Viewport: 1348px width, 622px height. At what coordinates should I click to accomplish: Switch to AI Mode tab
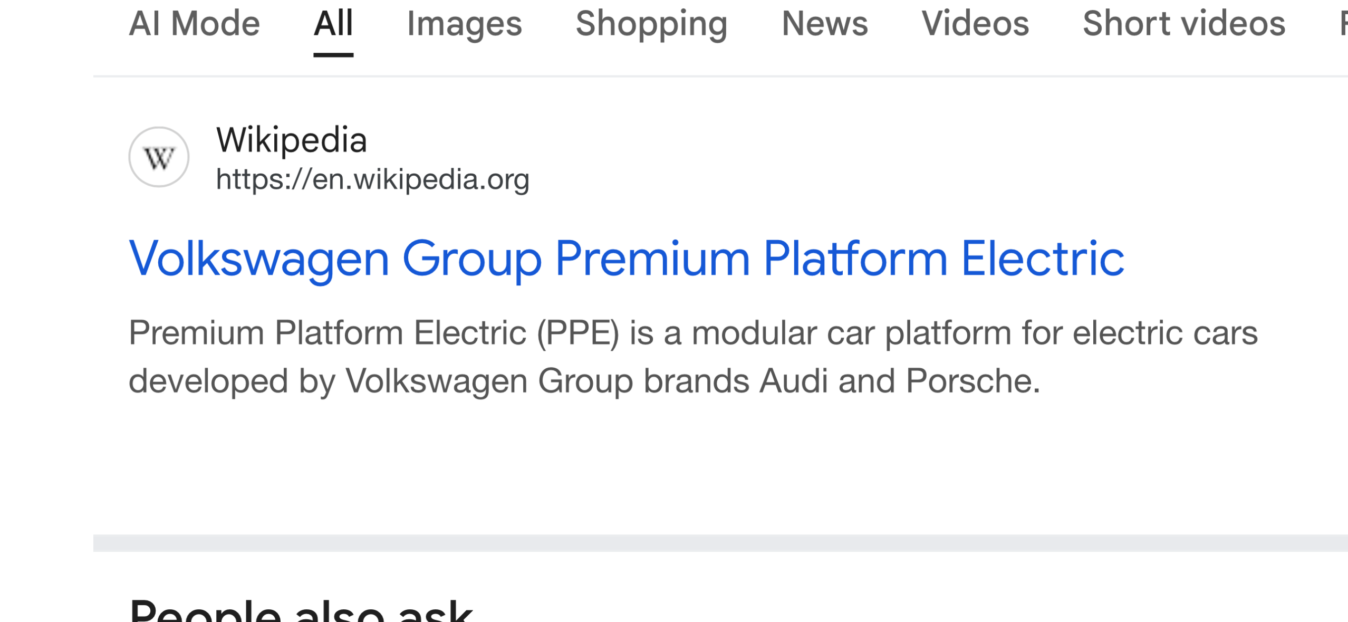195,24
